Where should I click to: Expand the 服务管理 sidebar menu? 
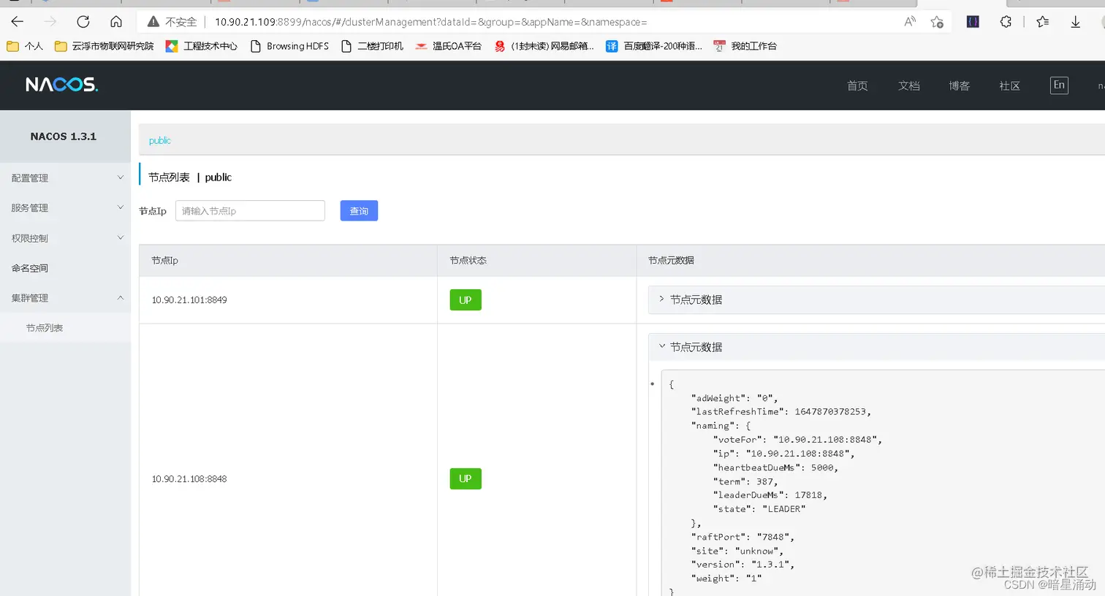(x=65, y=207)
